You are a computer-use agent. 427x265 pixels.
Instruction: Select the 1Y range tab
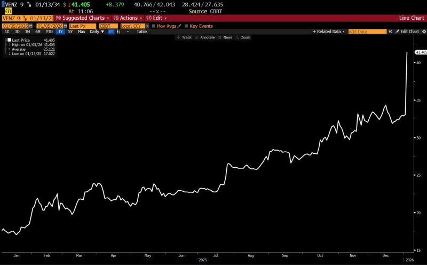tap(60, 32)
